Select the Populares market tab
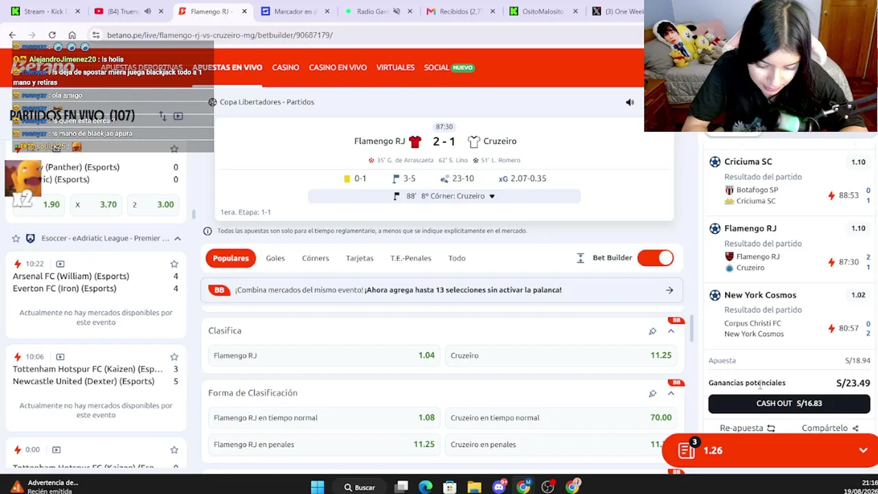This screenshot has height=494, width=878. click(230, 258)
